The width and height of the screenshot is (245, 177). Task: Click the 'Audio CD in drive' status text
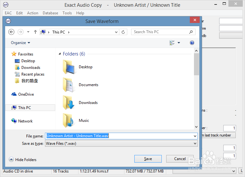click(x=18, y=171)
